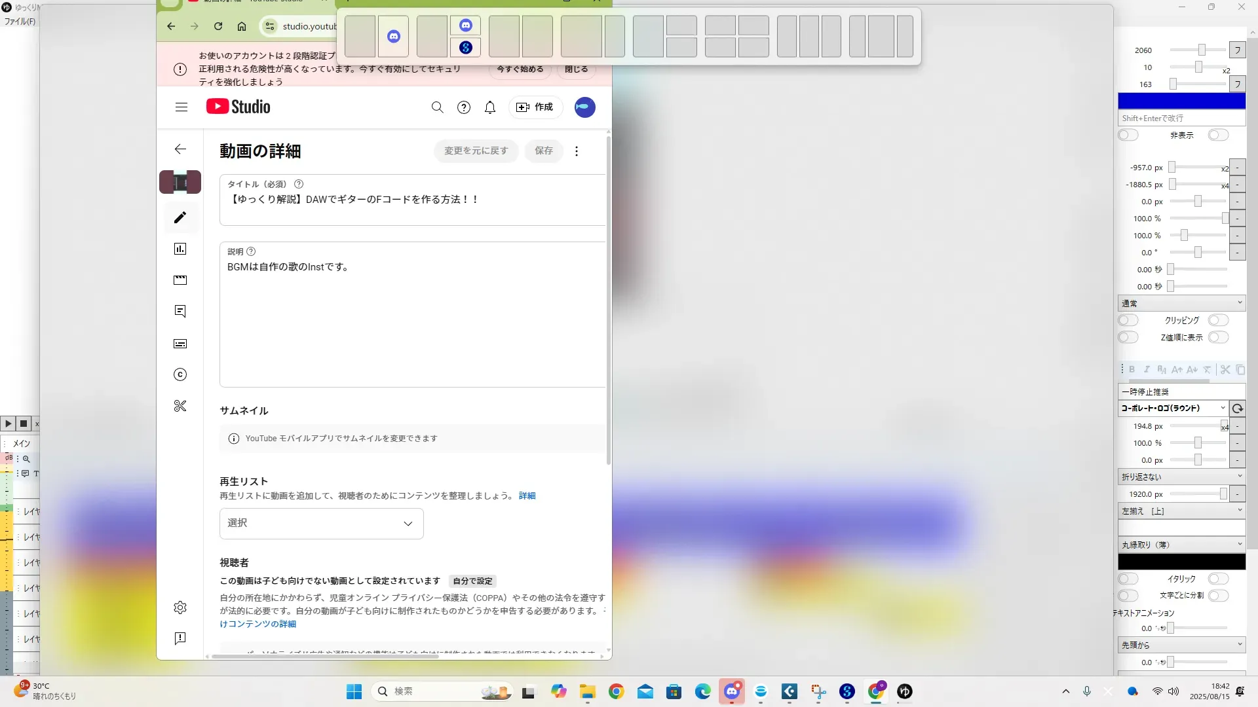This screenshot has height=707, width=1258.
Task: Open Studio help question mark icon
Action: [464, 107]
